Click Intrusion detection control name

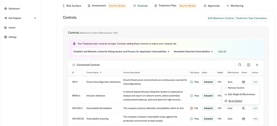pos(96,96)
